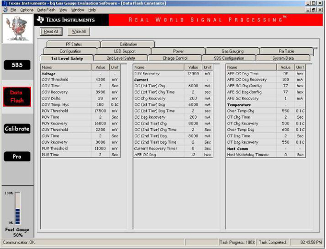Click the Current section heading

tap(141, 80)
